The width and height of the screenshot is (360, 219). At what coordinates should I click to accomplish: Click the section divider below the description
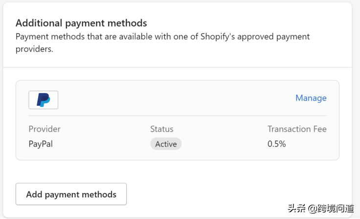pyautogui.click(x=178, y=67)
